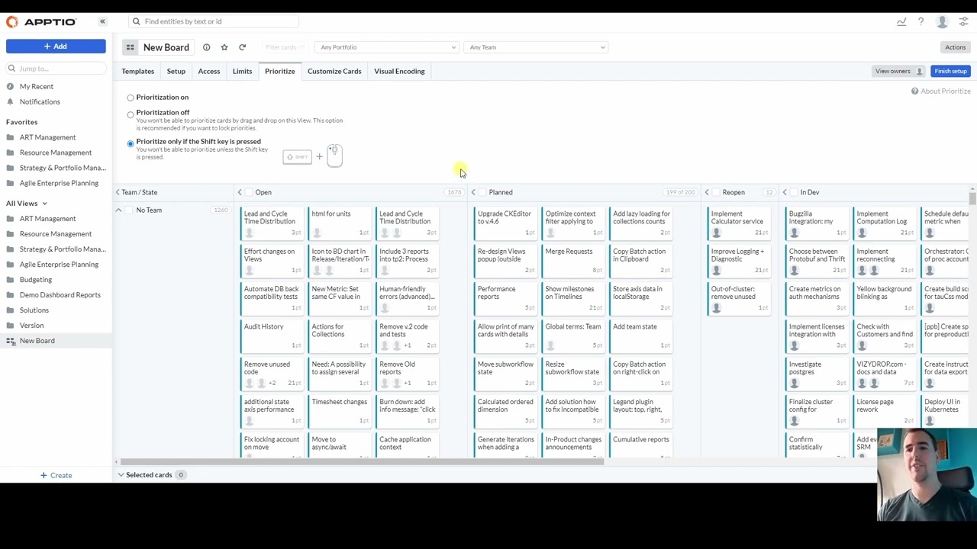Switch to the Limits tab
977x549 pixels.
pyautogui.click(x=242, y=71)
